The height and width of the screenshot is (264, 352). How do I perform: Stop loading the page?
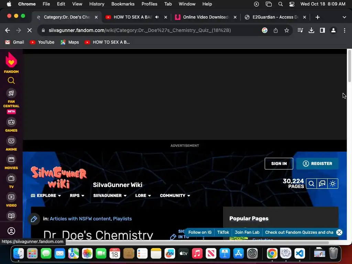coord(30,30)
